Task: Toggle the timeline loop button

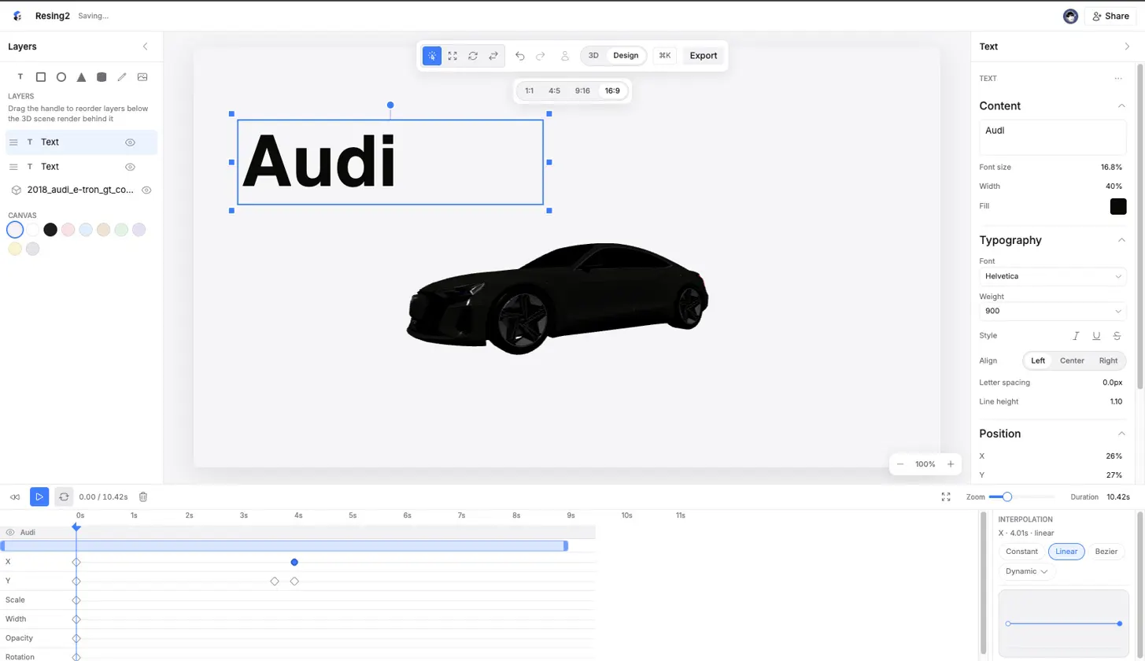Action: 64,497
